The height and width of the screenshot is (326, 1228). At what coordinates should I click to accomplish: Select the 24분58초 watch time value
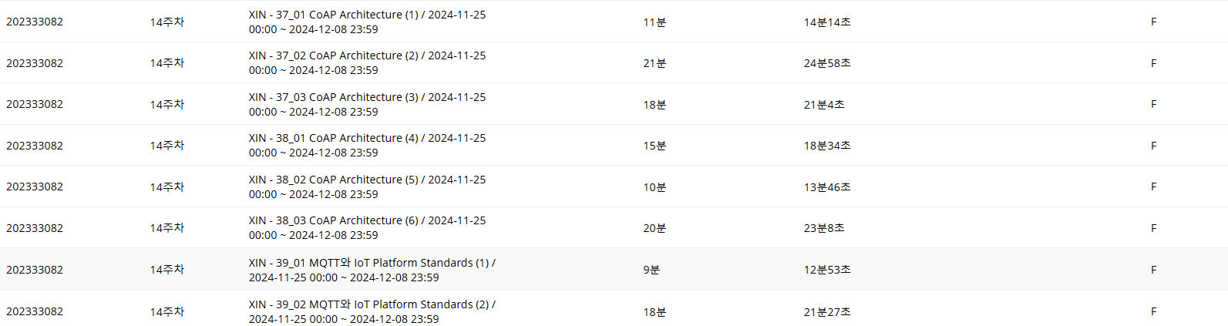(827, 63)
